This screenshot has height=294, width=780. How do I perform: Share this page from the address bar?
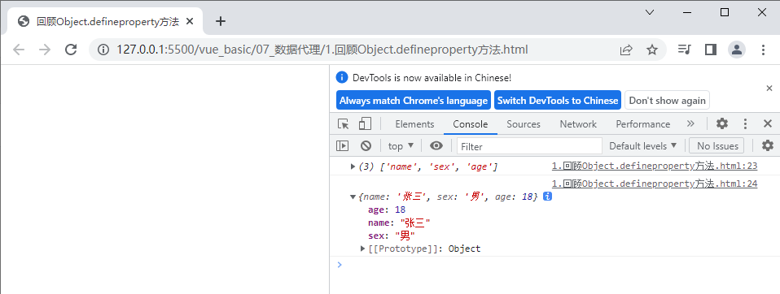[626, 50]
